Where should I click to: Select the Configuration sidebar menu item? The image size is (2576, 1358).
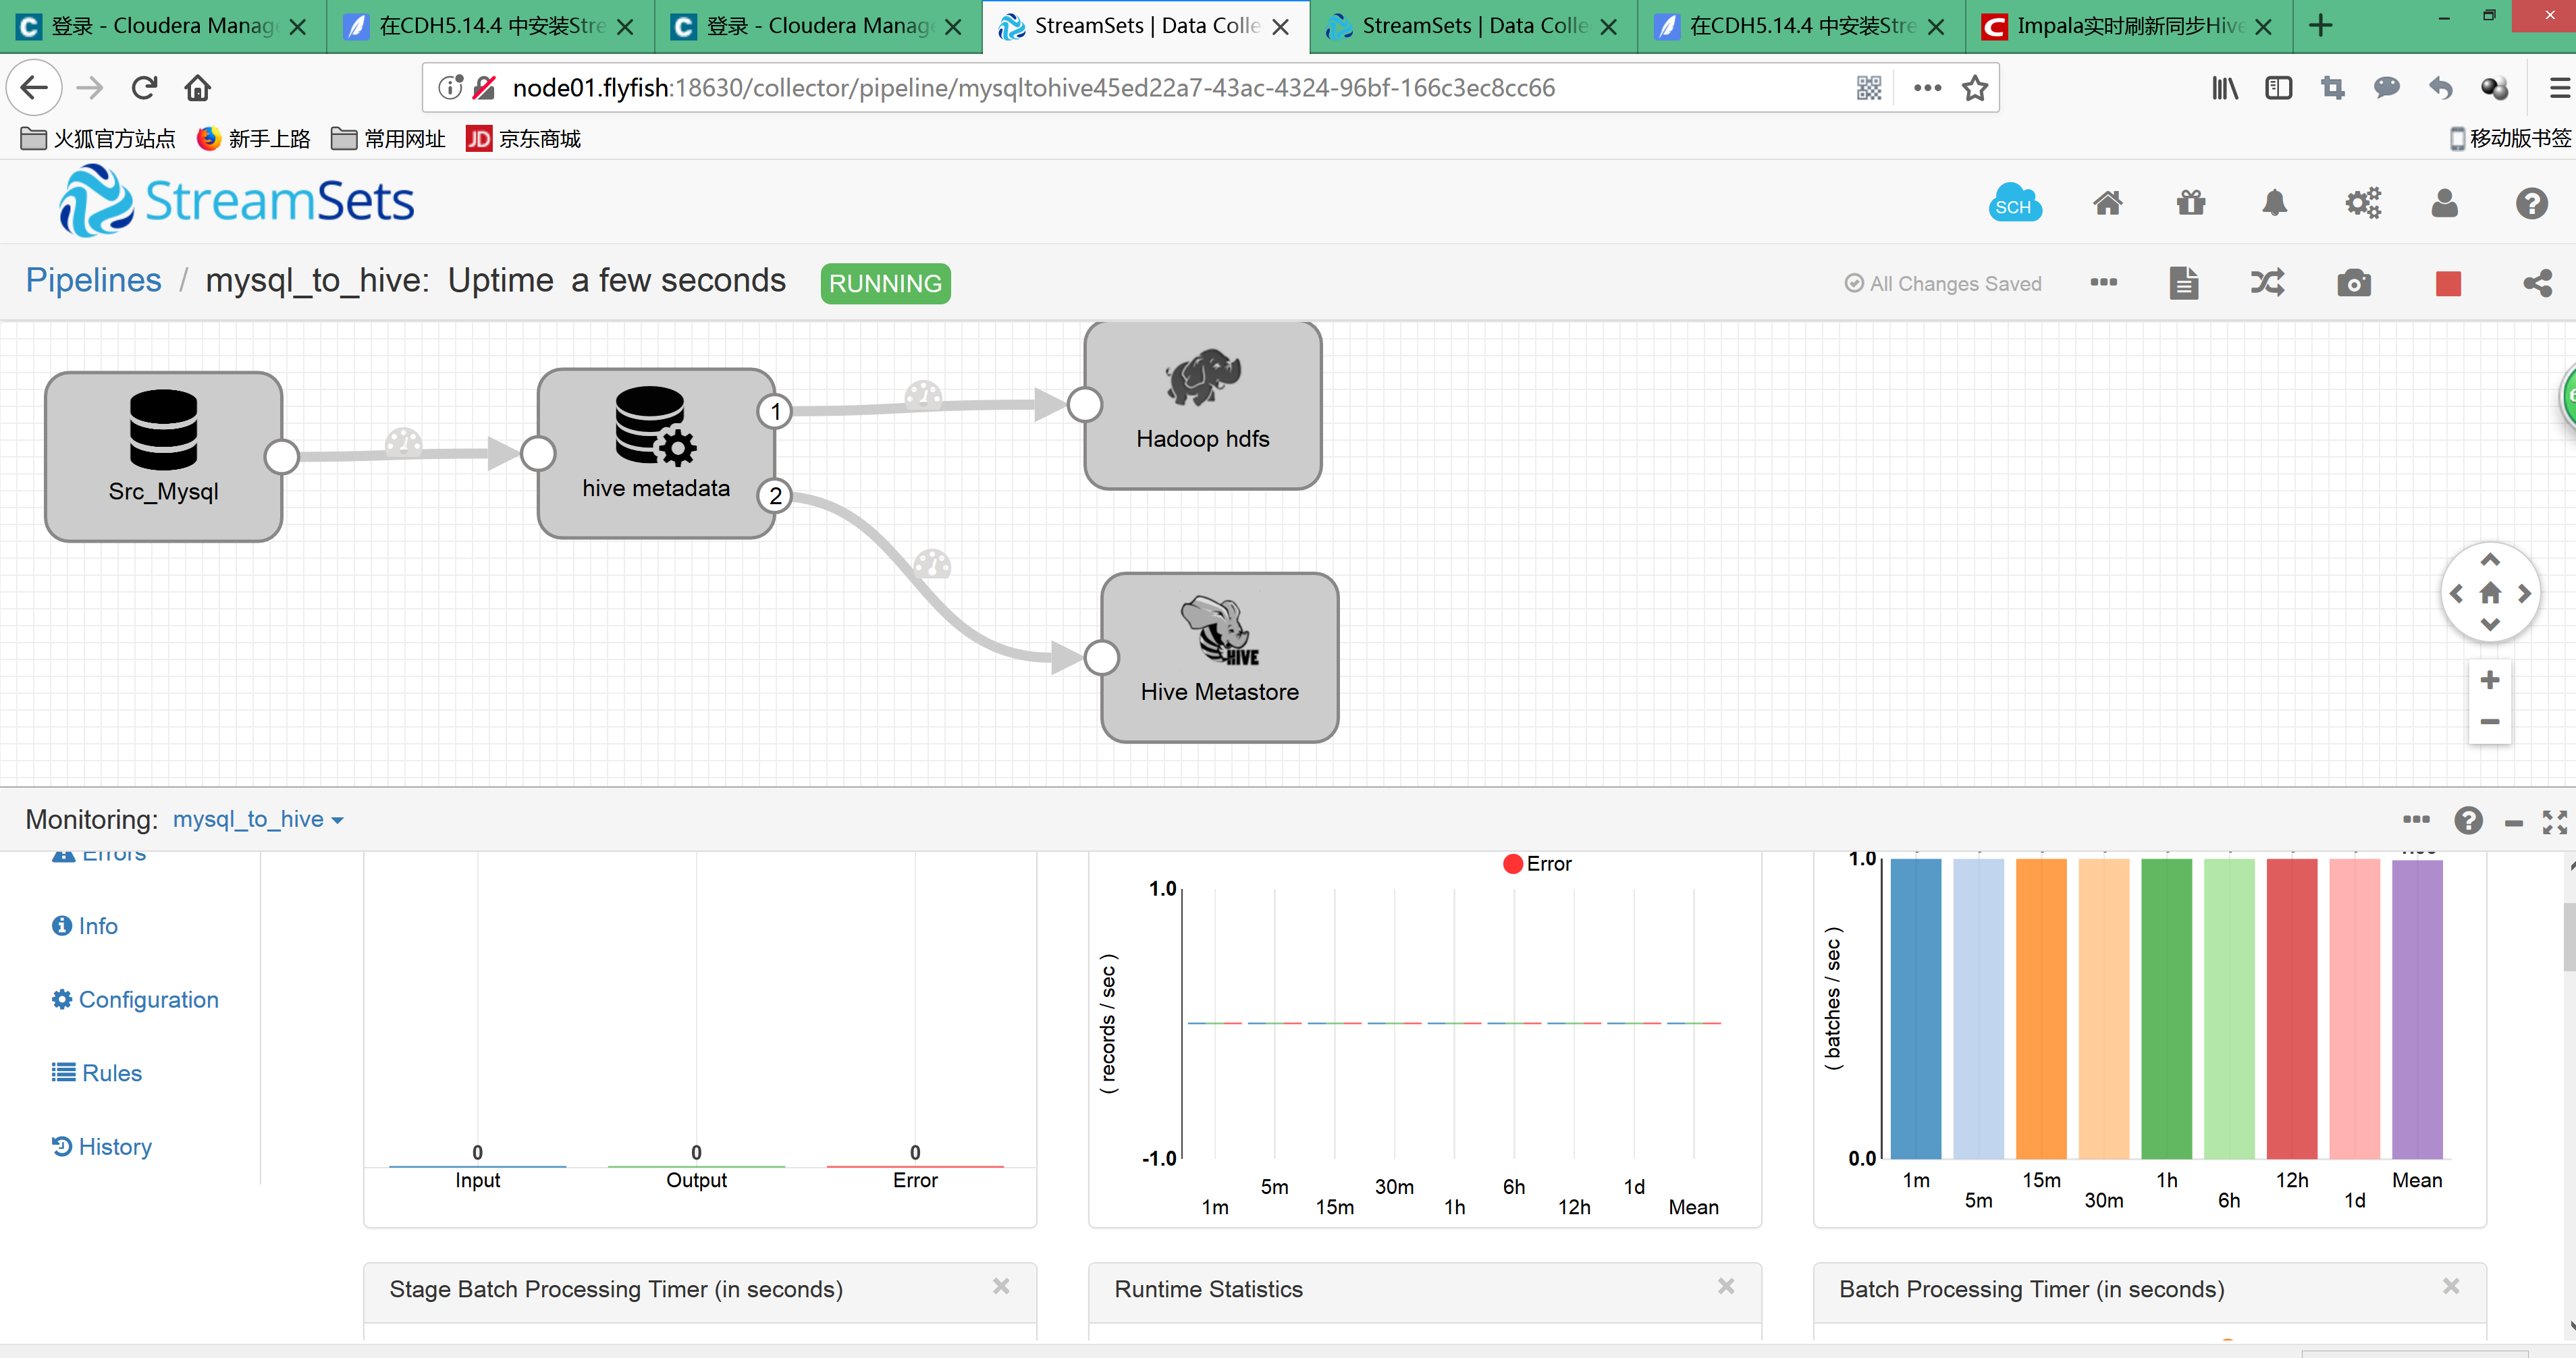coord(149,997)
